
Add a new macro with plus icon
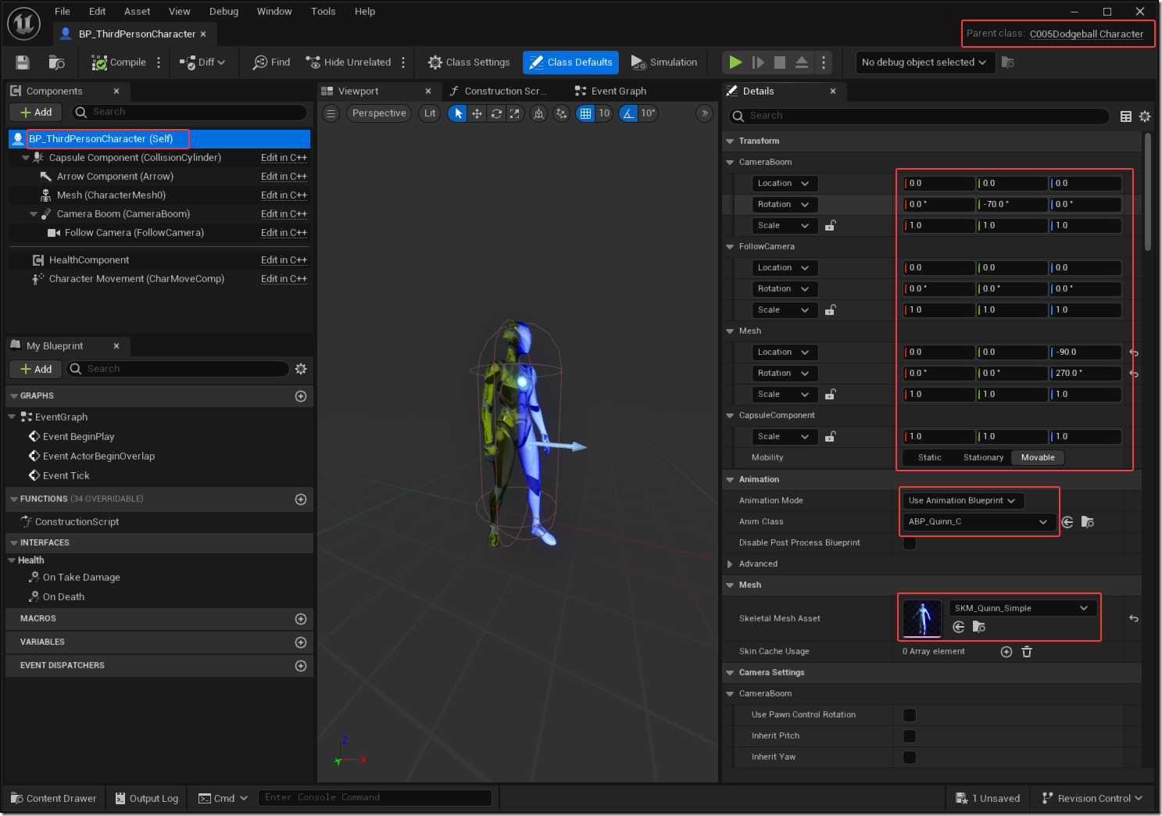point(301,619)
